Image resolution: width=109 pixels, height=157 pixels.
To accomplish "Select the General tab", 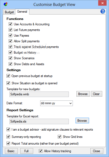I will (22, 12).
